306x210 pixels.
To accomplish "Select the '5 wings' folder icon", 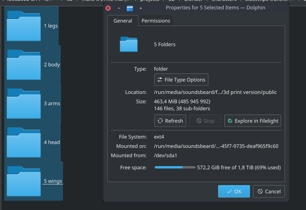I will pyautogui.click(x=24, y=181).
